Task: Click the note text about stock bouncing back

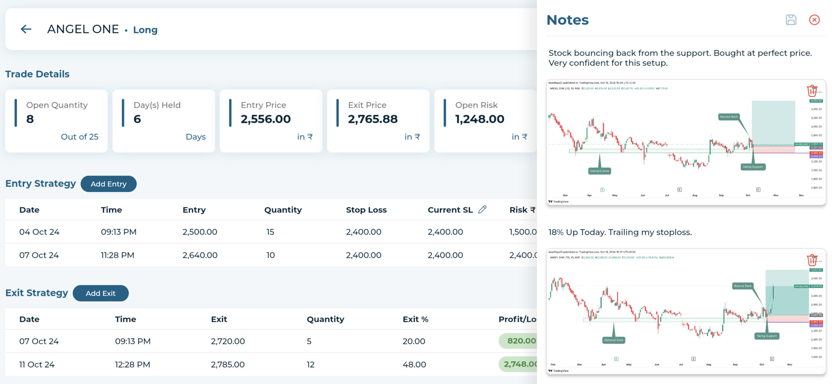Action: pyautogui.click(x=680, y=58)
